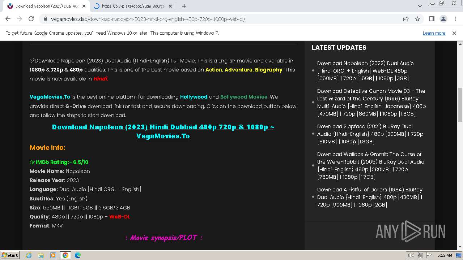
Task: Click the Chrome taskbar icon
Action: (65, 255)
